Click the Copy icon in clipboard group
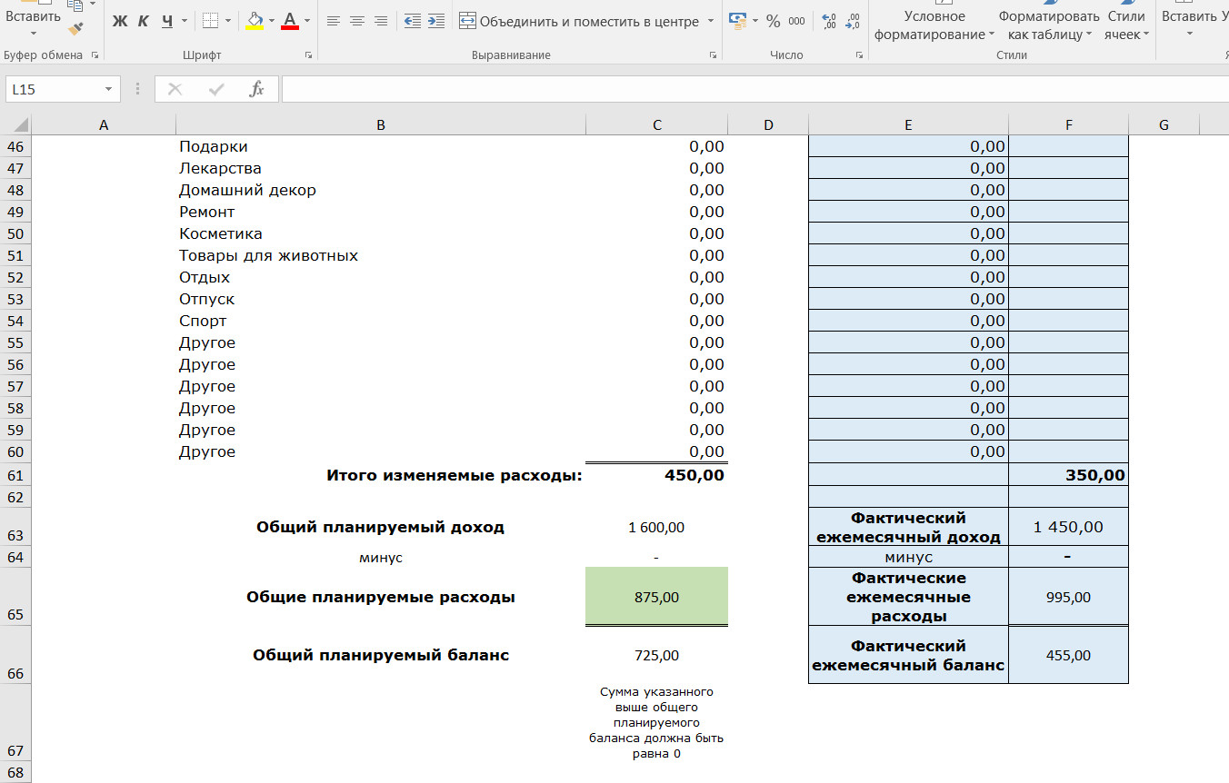Image resolution: width=1229 pixels, height=783 pixels. tap(76, 5)
